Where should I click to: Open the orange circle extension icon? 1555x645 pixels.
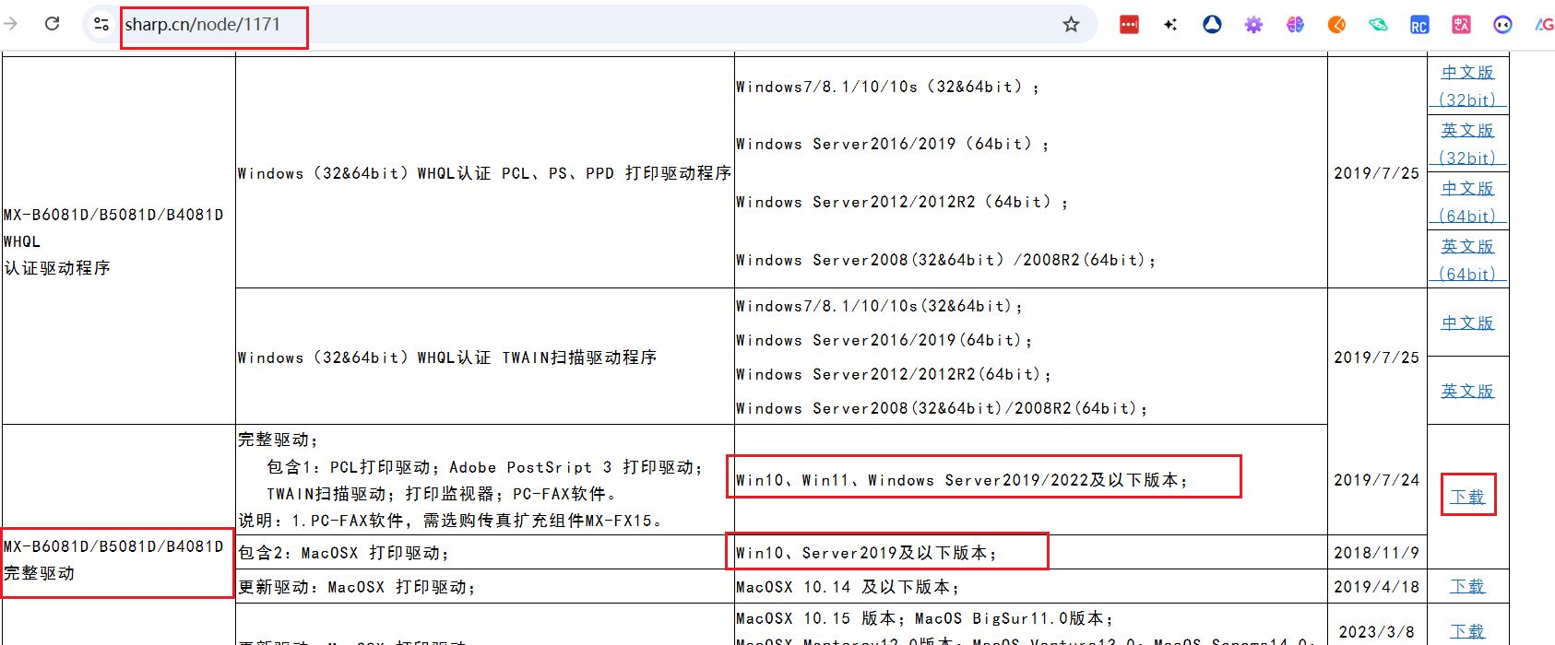[1336, 25]
